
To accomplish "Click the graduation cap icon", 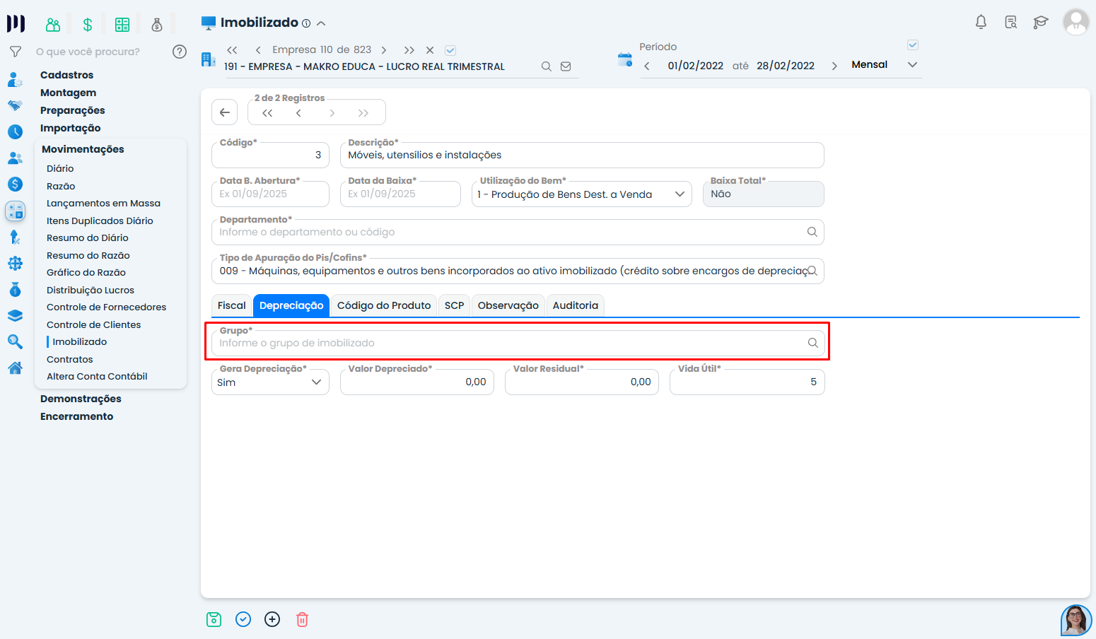I will (x=1040, y=23).
